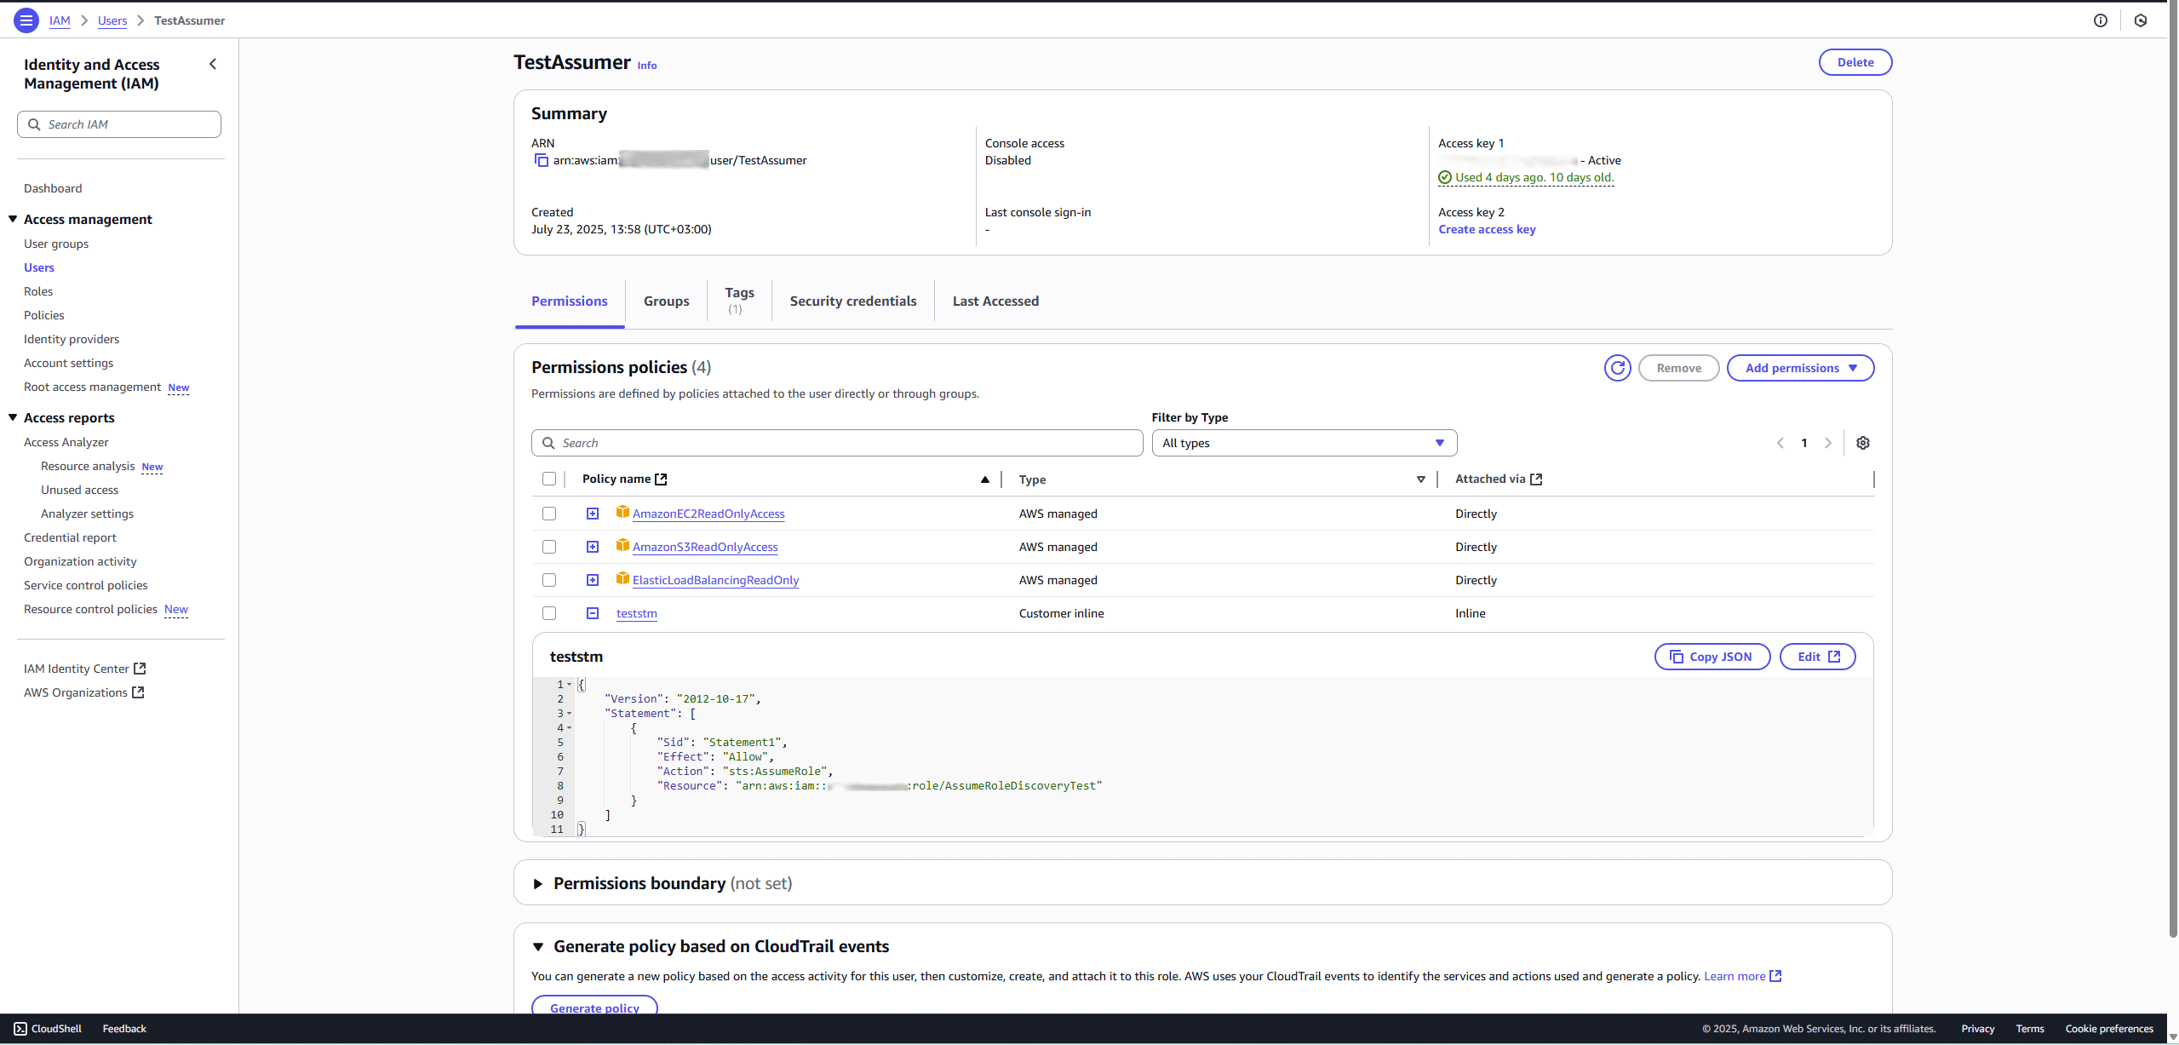The width and height of the screenshot is (2179, 1045).
Task: Open the Last Accessed tab
Action: pos(995,301)
